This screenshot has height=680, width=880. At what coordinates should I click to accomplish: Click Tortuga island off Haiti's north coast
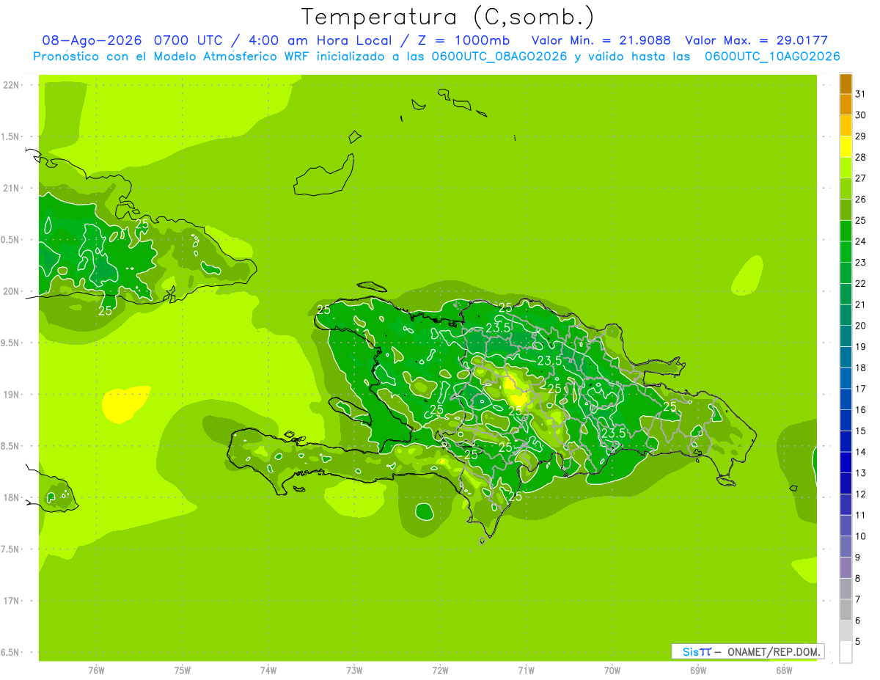click(x=372, y=287)
